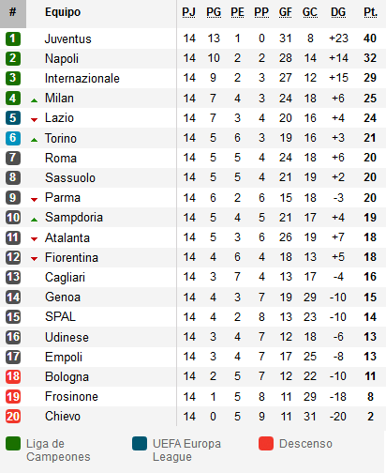The height and width of the screenshot is (473, 386).
Task: Click the # rank column header
Action: coord(13,14)
